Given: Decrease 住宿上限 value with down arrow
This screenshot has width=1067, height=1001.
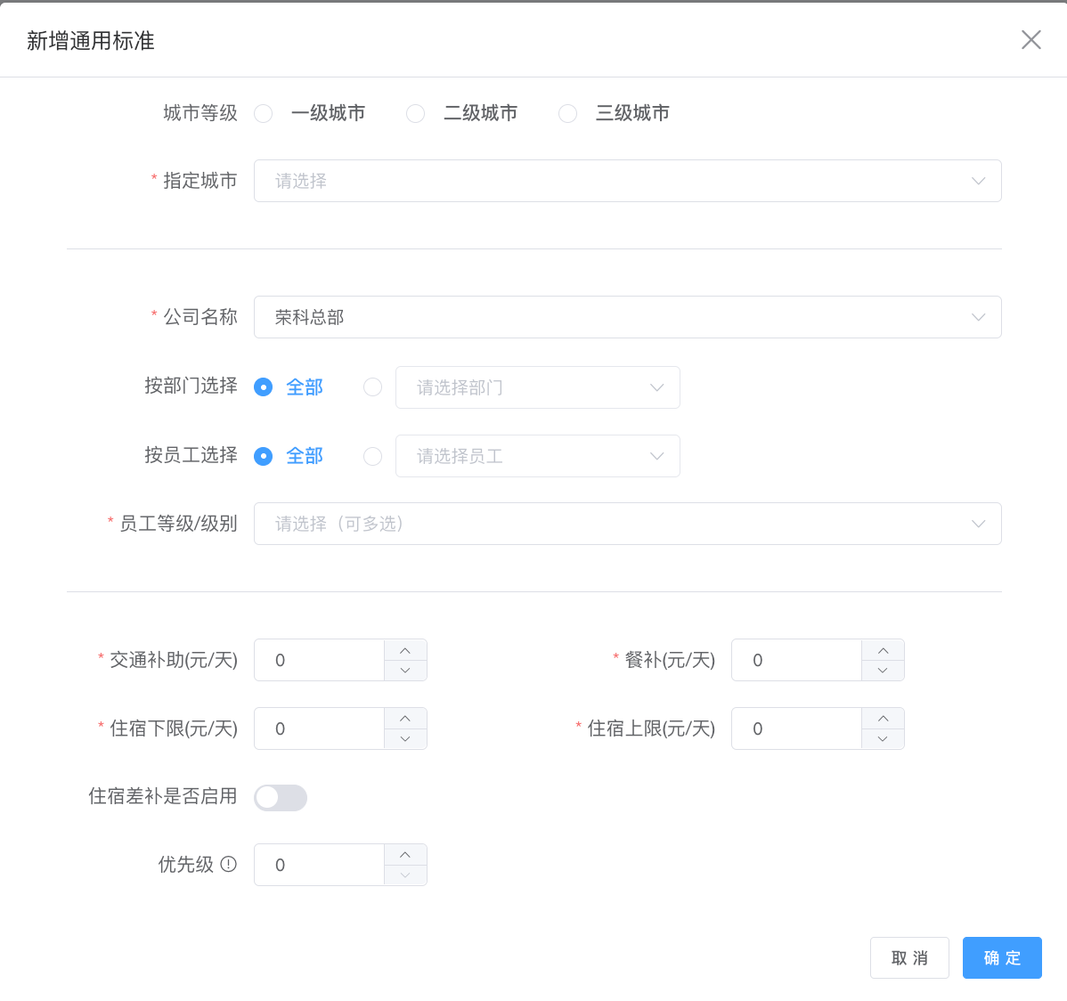Looking at the screenshot, I should pyautogui.click(x=883, y=739).
